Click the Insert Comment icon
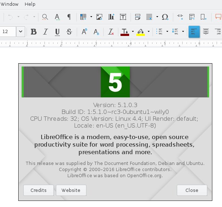 (x=218, y=17)
